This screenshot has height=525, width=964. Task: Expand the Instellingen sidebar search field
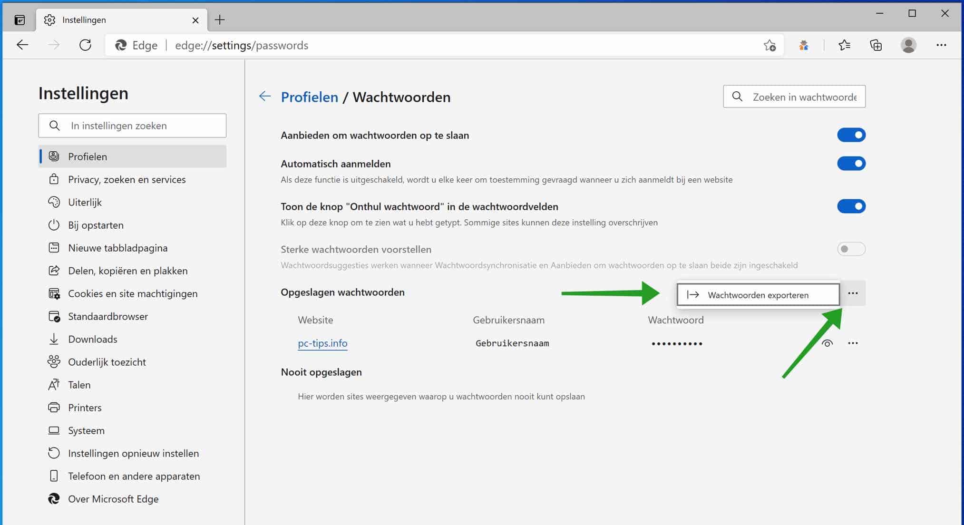coord(133,126)
